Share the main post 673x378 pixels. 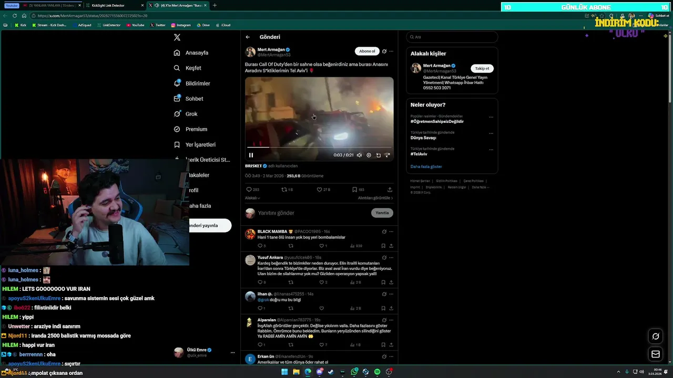click(390, 190)
